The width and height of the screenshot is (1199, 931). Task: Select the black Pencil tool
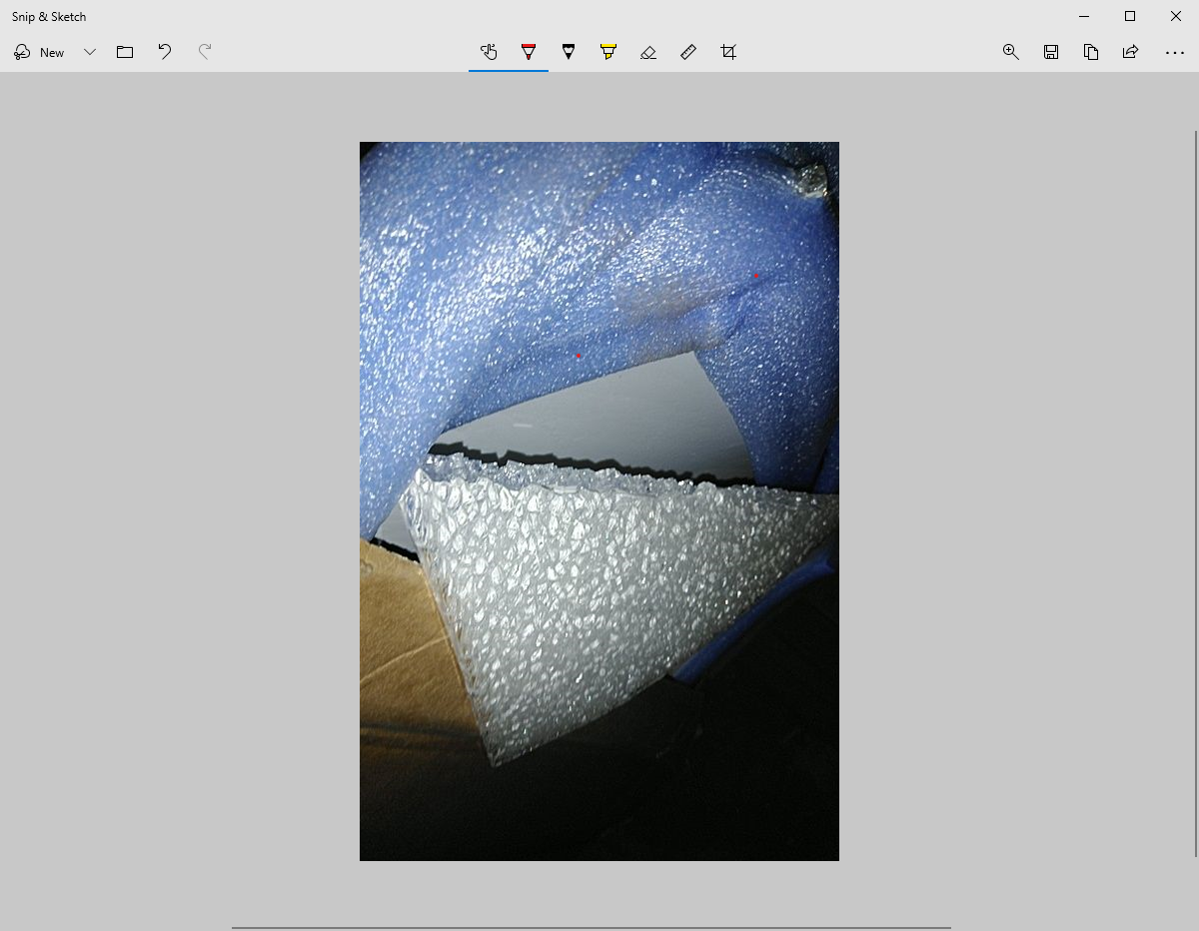click(x=569, y=52)
